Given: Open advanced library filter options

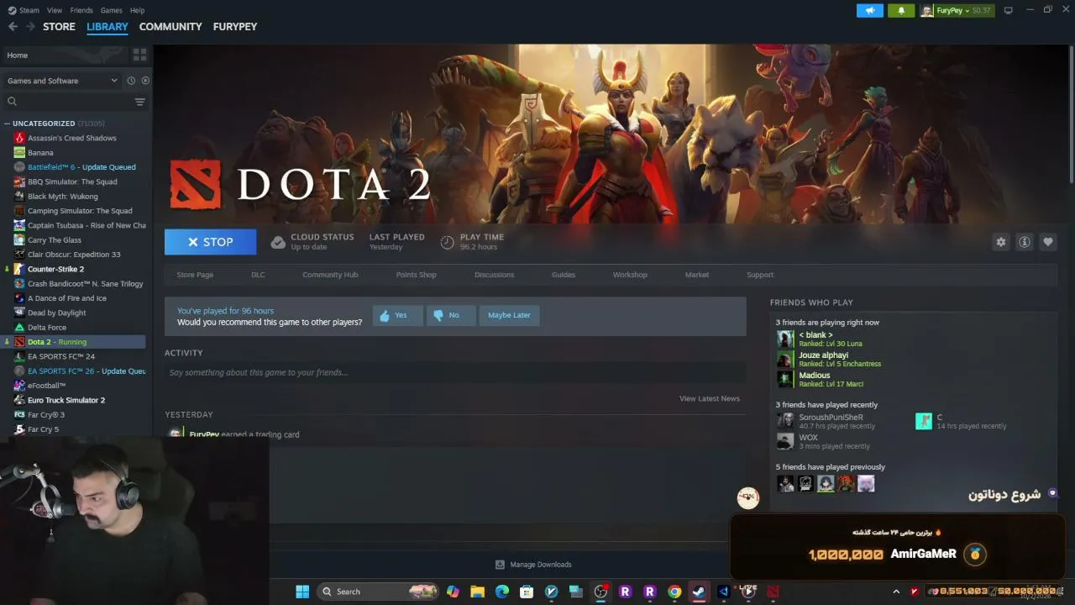Looking at the screenshot, I should [140, 102].
